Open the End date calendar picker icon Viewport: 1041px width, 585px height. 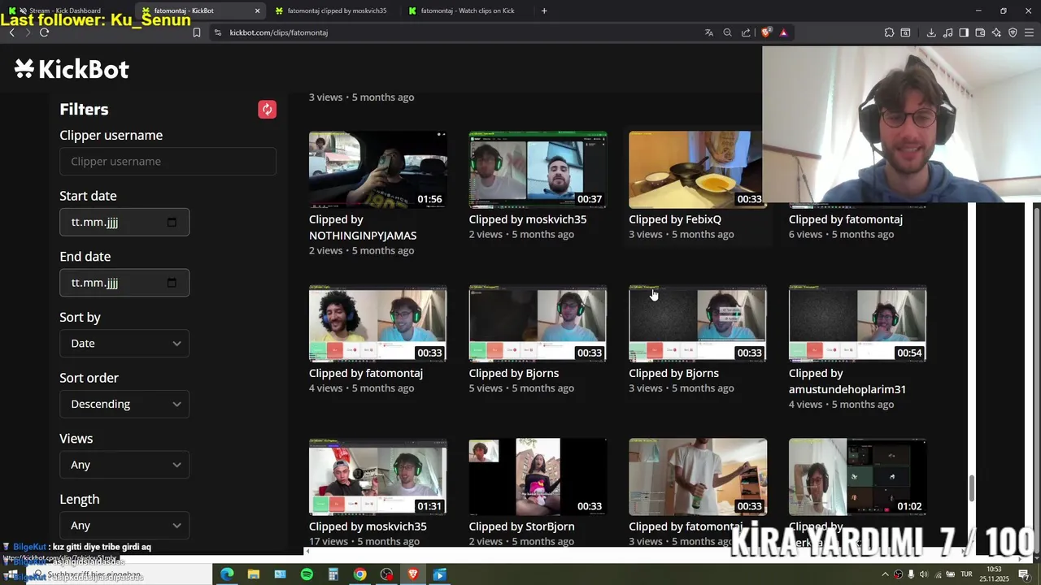(172, 283)
